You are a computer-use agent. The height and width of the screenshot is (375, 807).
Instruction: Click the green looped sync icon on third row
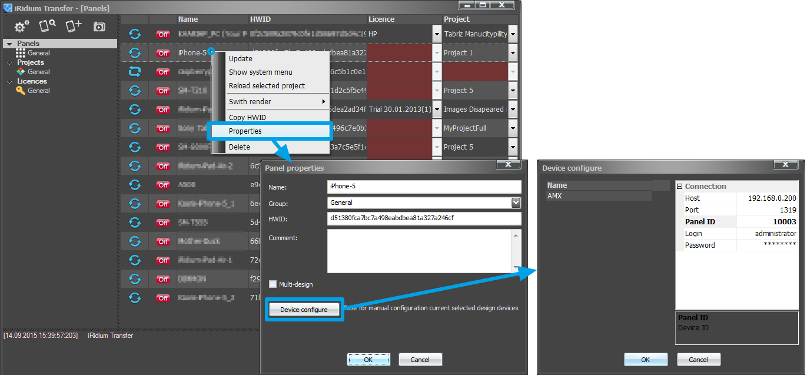pyautogui.click(x=135, y=72)
